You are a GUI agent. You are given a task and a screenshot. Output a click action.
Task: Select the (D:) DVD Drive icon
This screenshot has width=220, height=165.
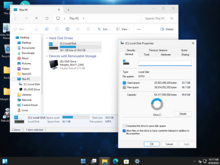click(54, 65)
